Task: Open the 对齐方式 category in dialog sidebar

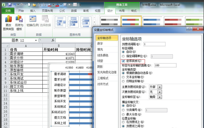Action: coord(103,84)
